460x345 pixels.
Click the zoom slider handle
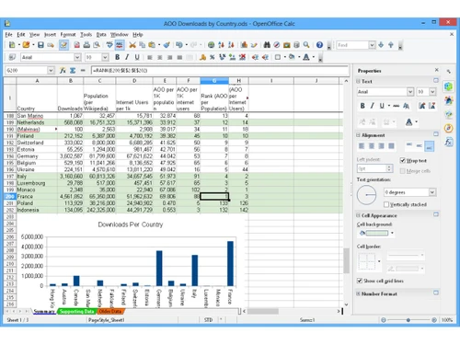tap(408, 320)
